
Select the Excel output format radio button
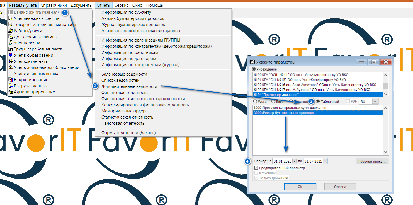(273, 102)
